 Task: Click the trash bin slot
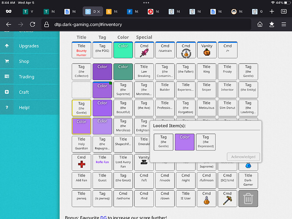point(248,198)
